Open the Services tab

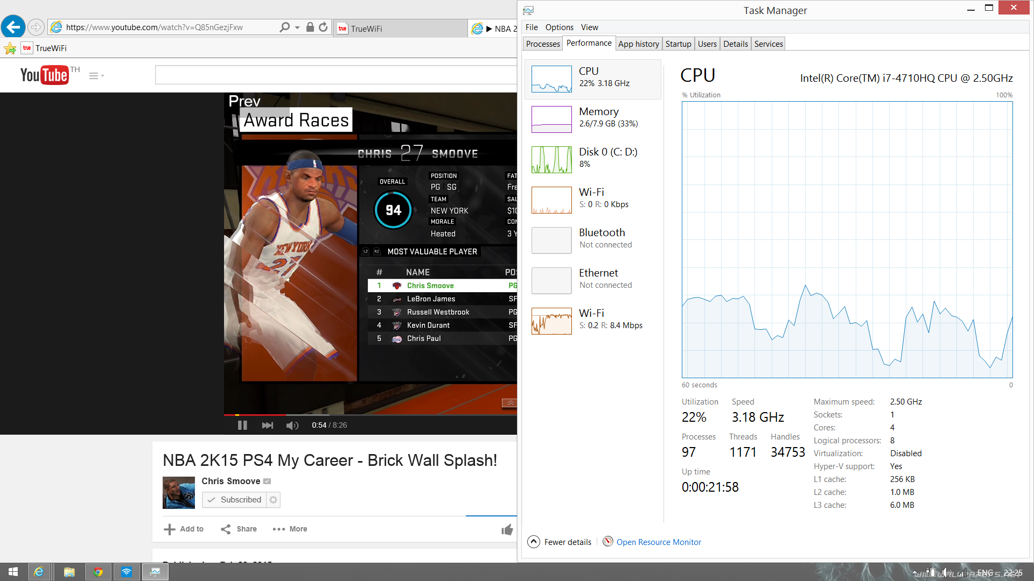768,44
